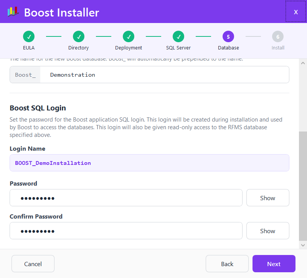Select the Directory step checkmark circle
The image size is (307, 278).
[x=79, y=36]
